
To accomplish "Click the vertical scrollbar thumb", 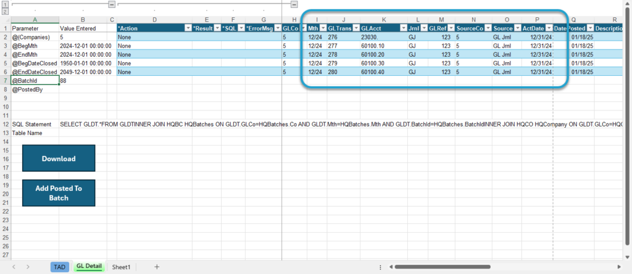I will coord(628,127).
